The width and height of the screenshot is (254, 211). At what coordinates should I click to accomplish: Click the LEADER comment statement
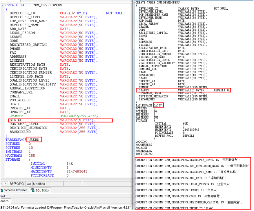(x=177, y=190)
